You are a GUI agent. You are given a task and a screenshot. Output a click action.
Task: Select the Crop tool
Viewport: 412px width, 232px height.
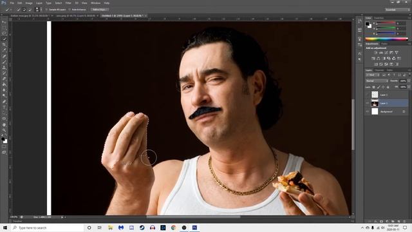click(4, 44)
